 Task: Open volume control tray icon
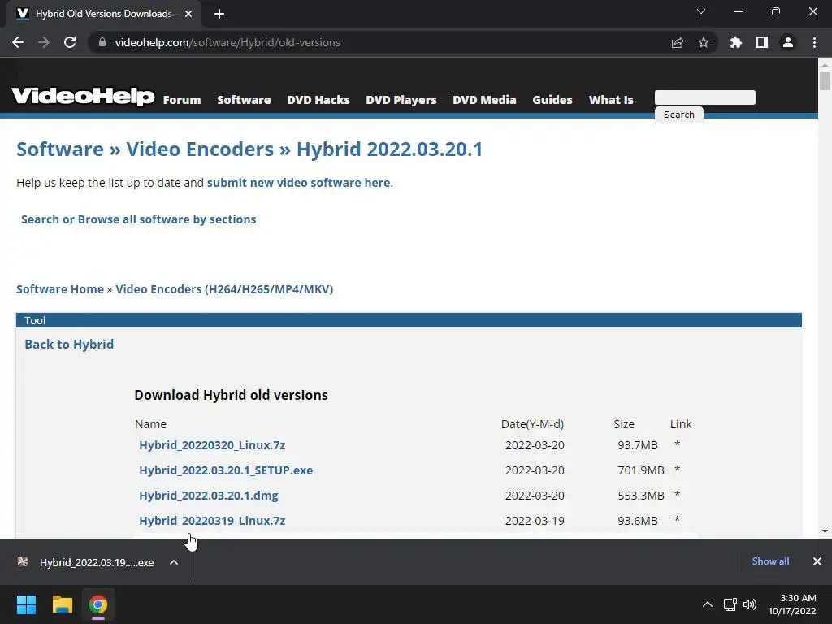pos(750,604)
